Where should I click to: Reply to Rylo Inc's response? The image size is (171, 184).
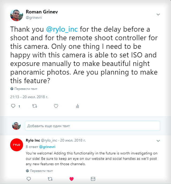coord(28,179)
